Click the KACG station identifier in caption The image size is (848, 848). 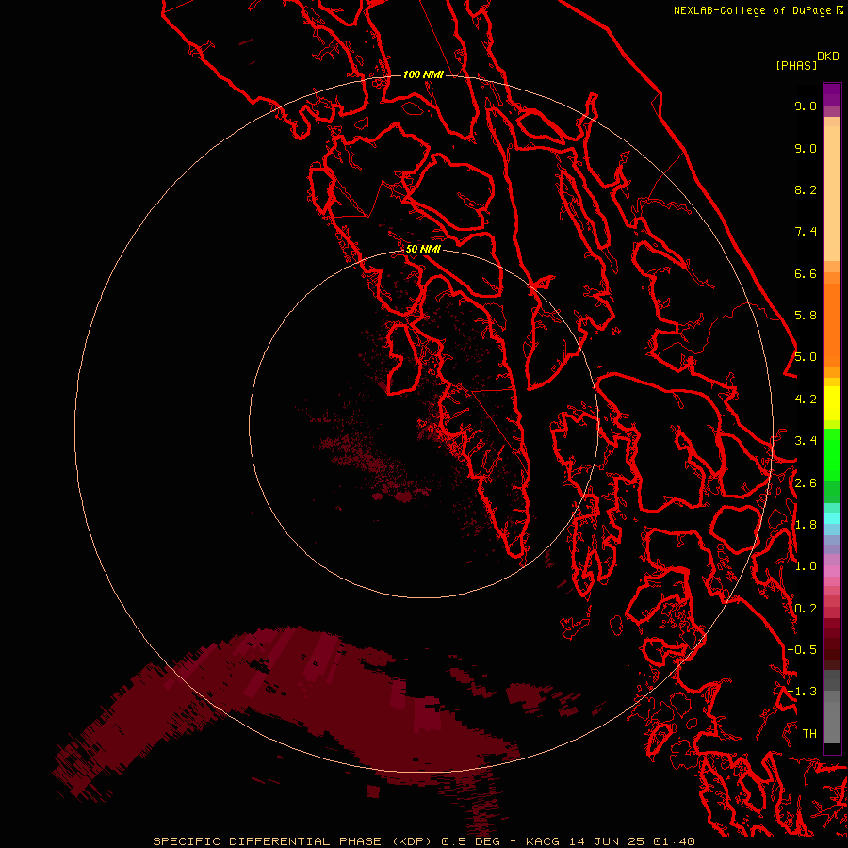[x=544, y=841]
